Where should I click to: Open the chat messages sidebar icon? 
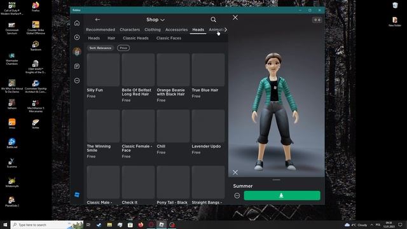tap(77, 66)
